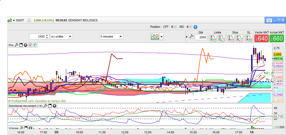Open trading toolbar wrench settings
Screen dimensions: 286x135
coord(191,36)
